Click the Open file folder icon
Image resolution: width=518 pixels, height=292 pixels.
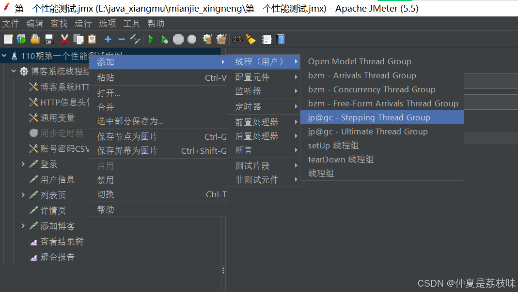pos(35,40)
